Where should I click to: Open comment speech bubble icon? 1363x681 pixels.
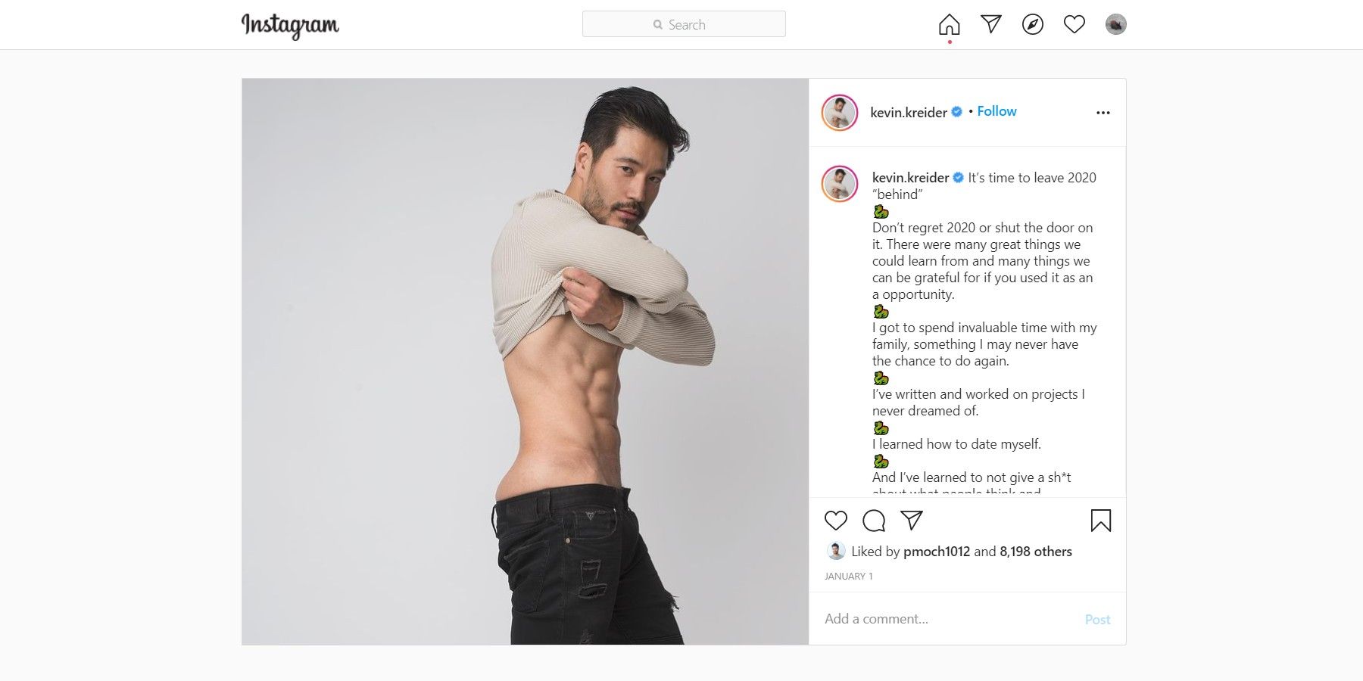pyautogui.click(x=874, y=521)
